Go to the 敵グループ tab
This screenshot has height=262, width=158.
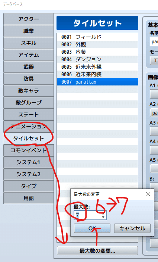coord(29,103)
